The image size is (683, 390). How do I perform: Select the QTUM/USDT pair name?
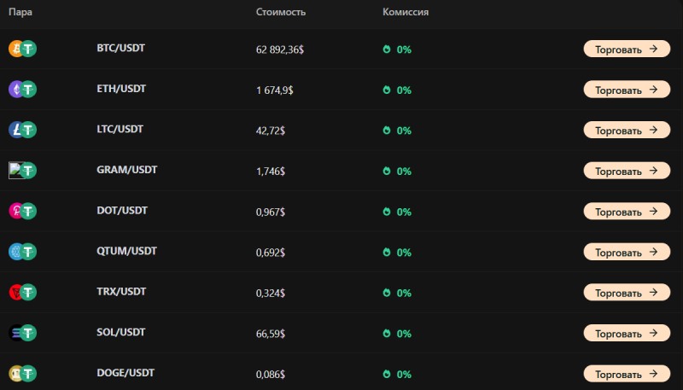coord(126,251)
